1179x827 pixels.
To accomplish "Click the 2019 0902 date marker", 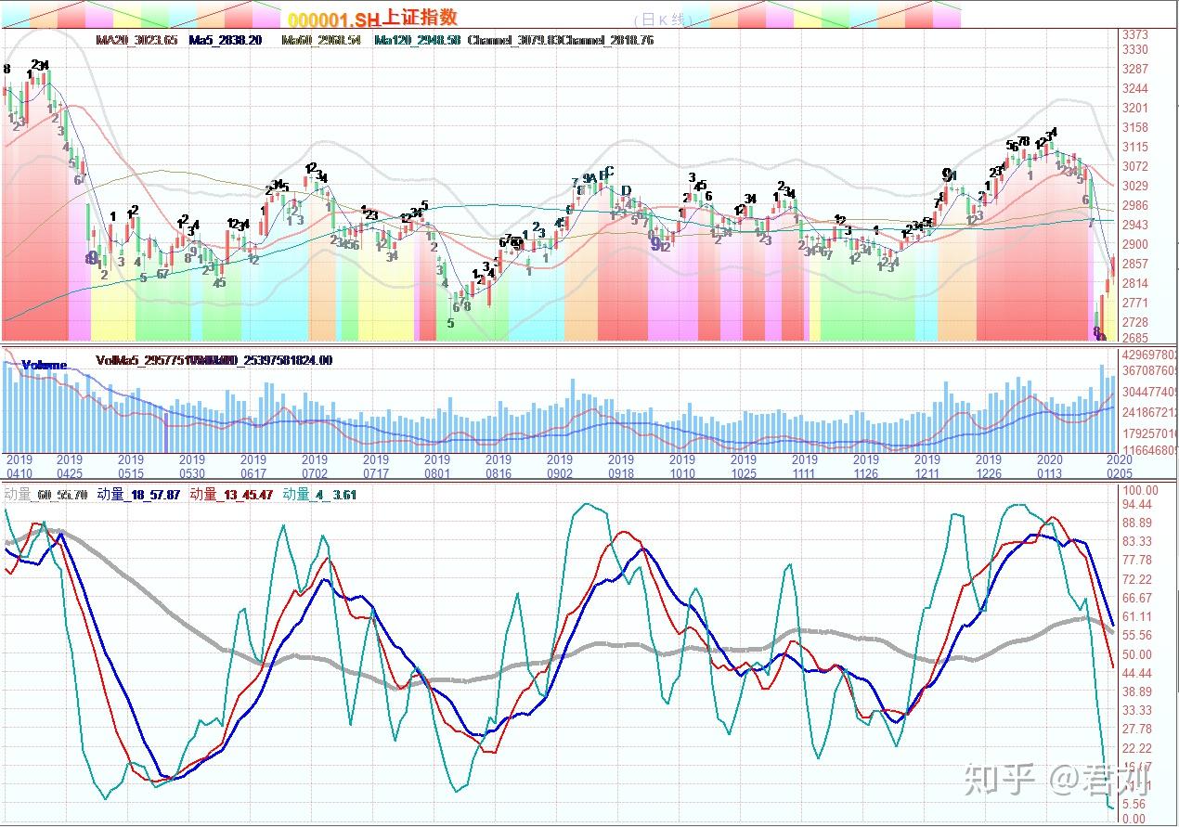I will click(x=560, y=466).
